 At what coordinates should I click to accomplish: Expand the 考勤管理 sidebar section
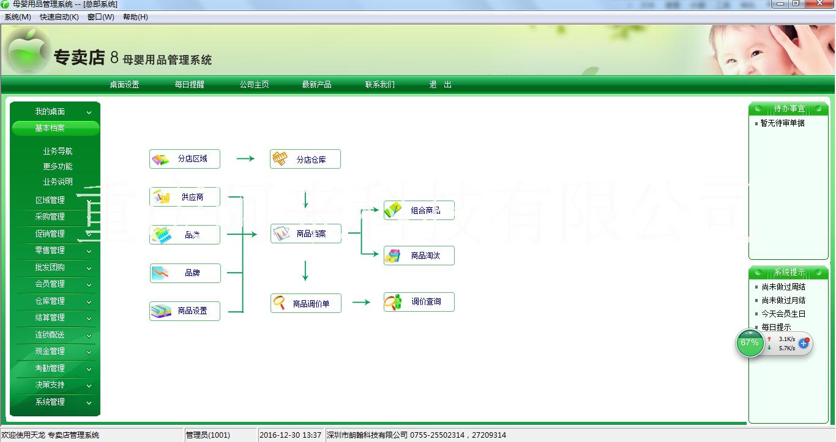55,368
